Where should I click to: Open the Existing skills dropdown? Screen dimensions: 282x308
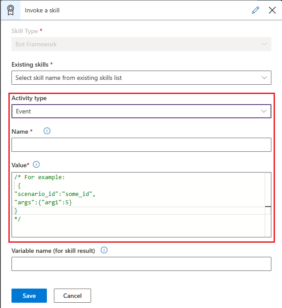[141, 78]
